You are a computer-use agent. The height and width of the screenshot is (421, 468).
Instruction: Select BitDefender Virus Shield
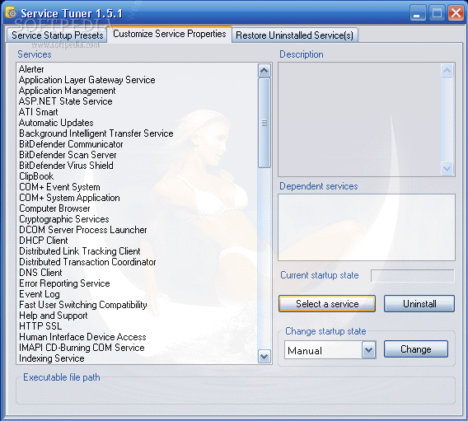point(66,166)
